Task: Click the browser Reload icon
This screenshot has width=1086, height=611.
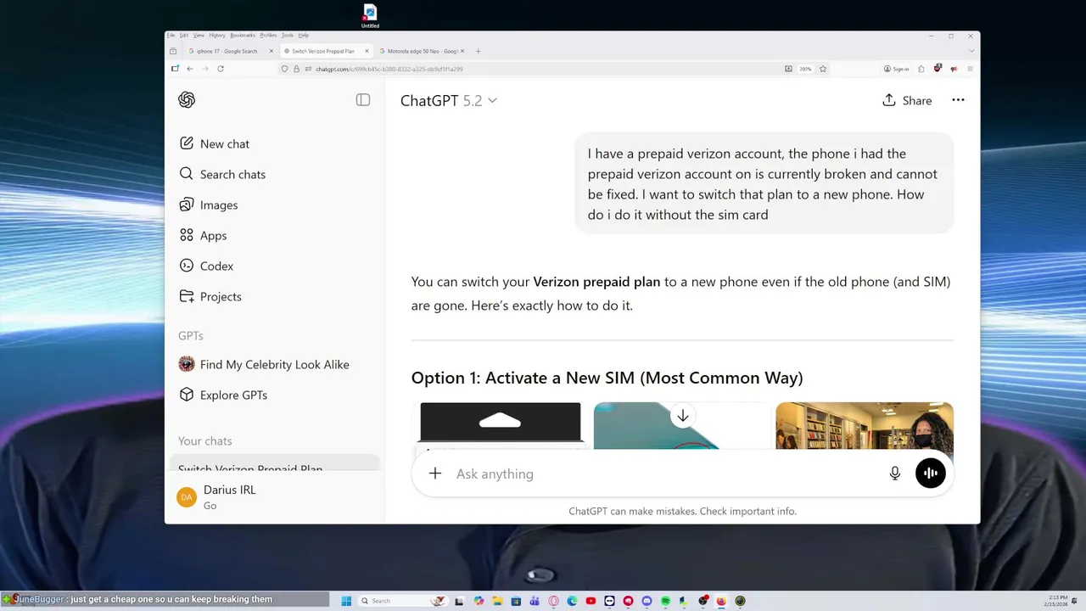Action: [221, 69]
